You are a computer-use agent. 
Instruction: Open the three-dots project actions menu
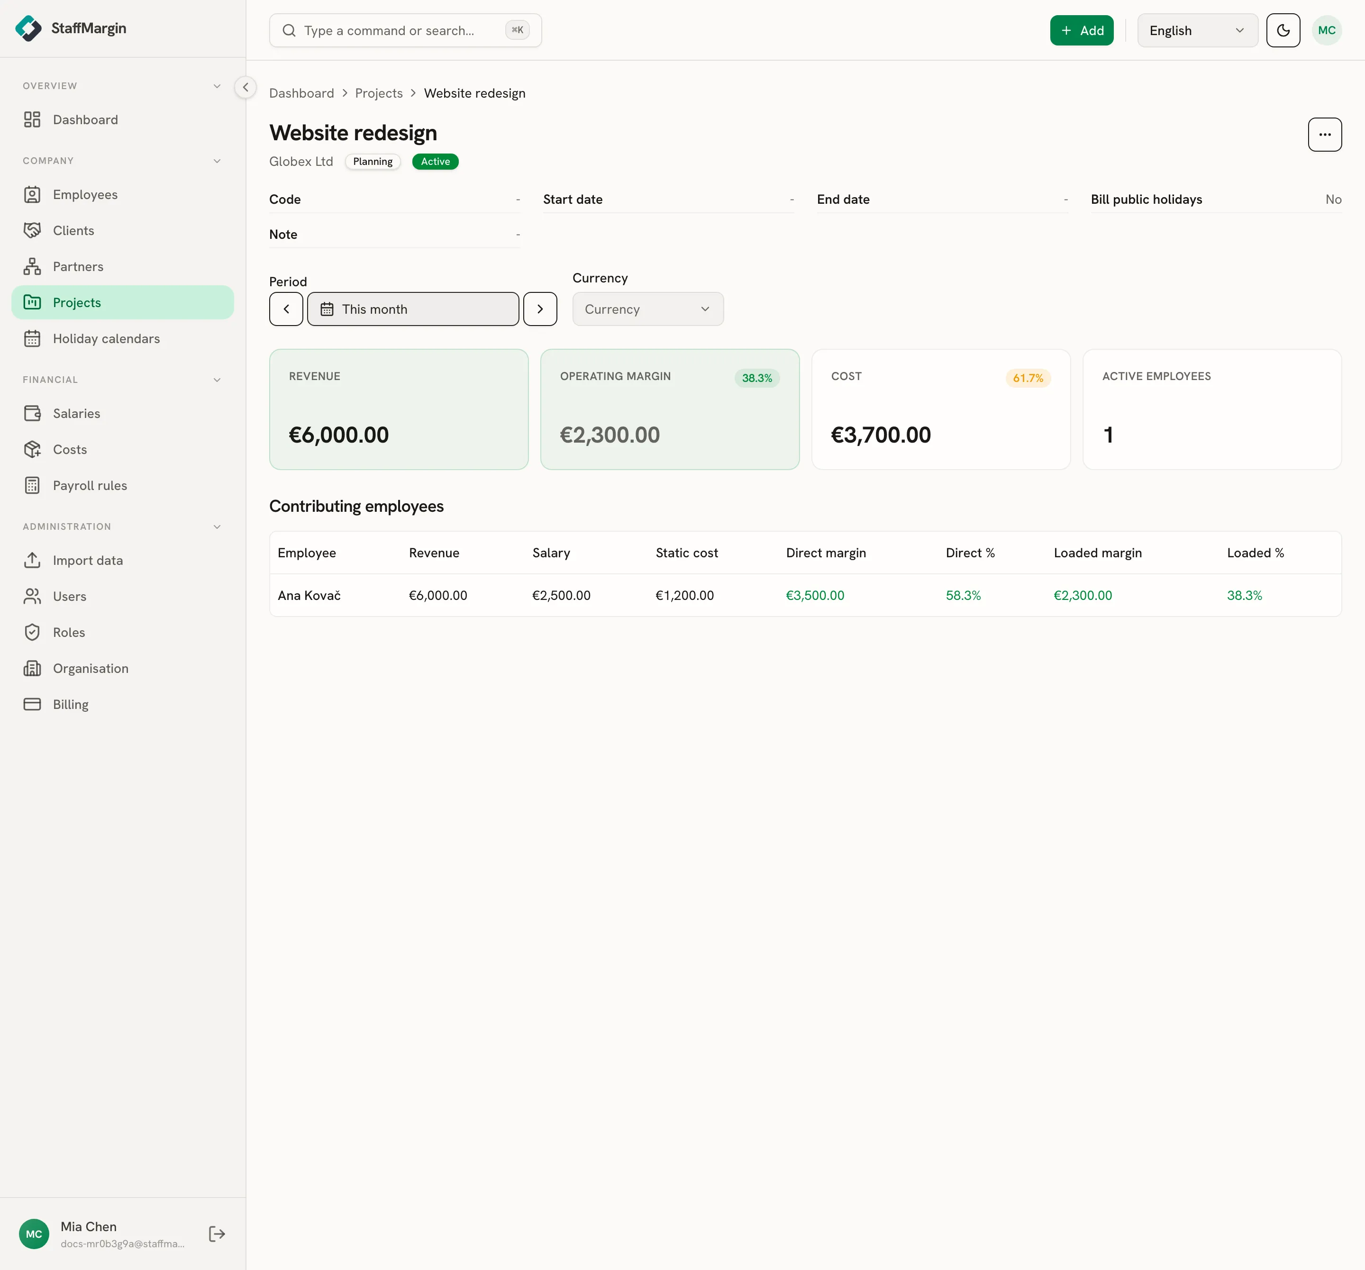point(1325,135)
